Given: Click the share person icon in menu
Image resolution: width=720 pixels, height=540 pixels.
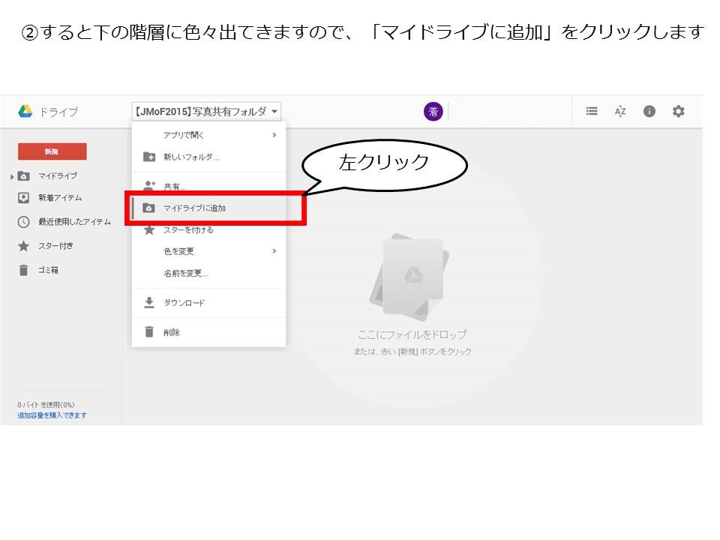Looking at the screenshot, I should pyautogui.click(x=149, y=185).
